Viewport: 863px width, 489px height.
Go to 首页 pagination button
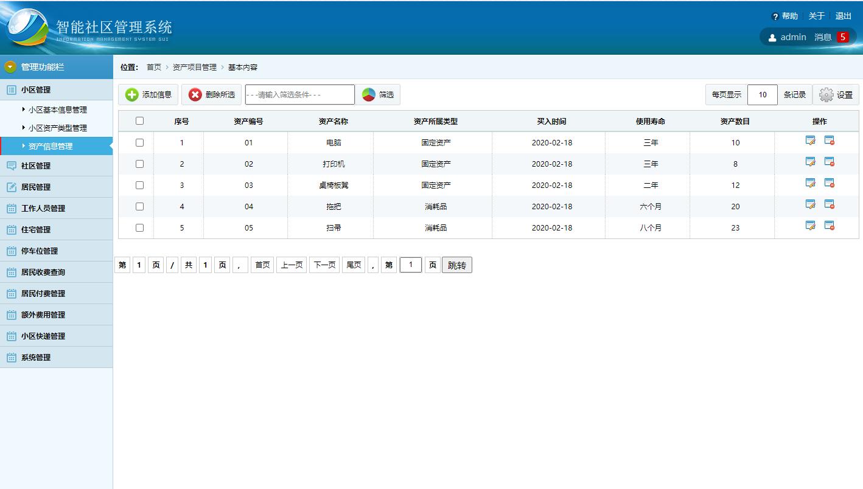click(x=262, y=265)
